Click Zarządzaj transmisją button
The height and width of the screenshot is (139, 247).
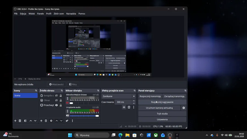point(174,96)
